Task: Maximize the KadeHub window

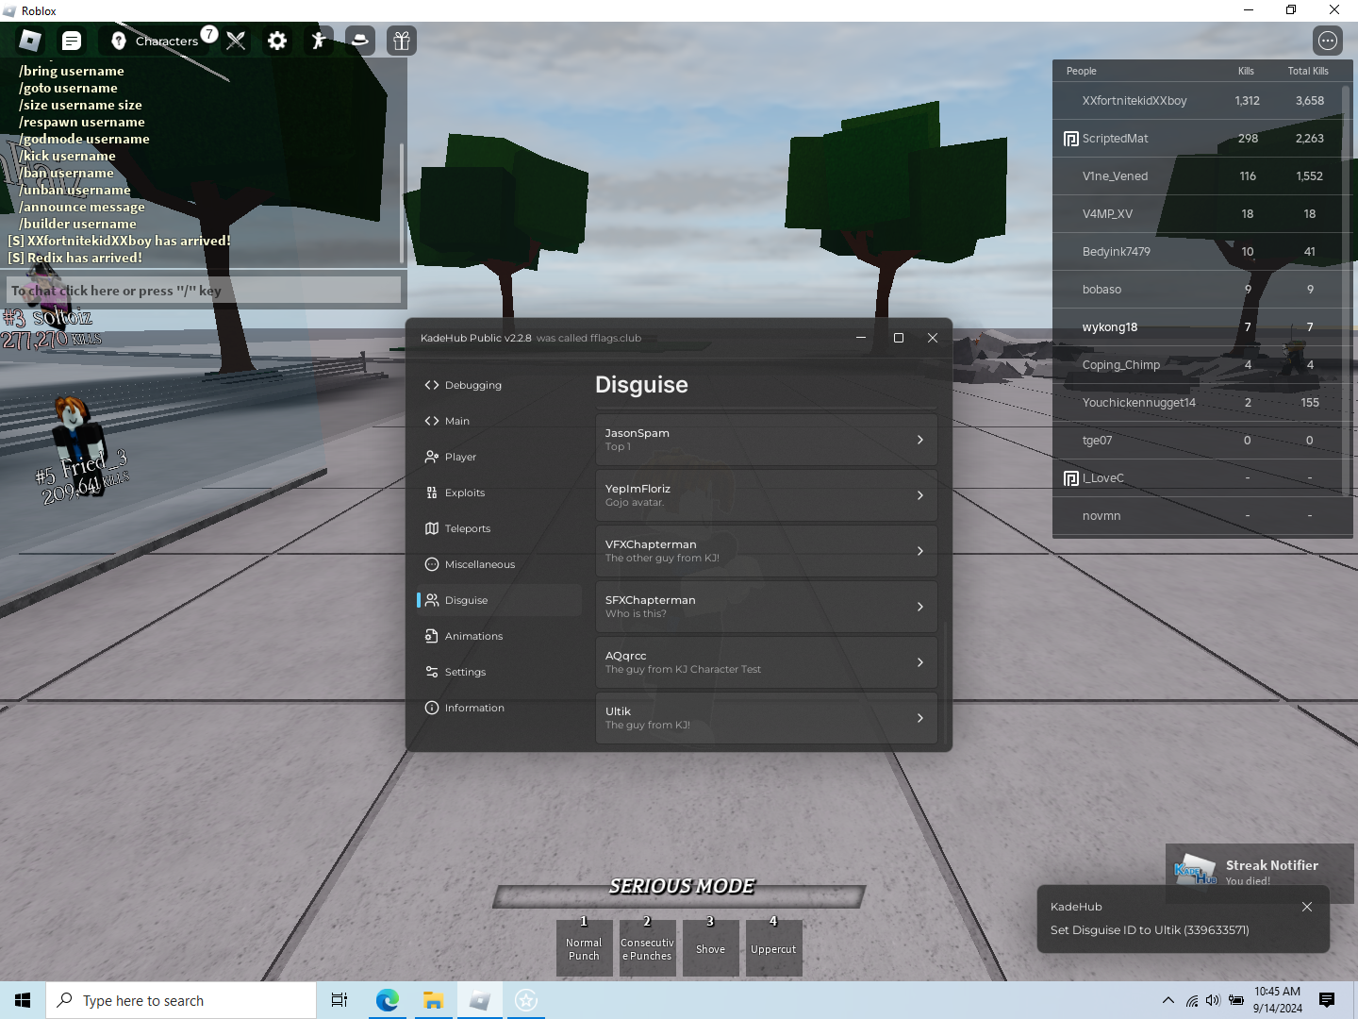Action: pos(899,338)
